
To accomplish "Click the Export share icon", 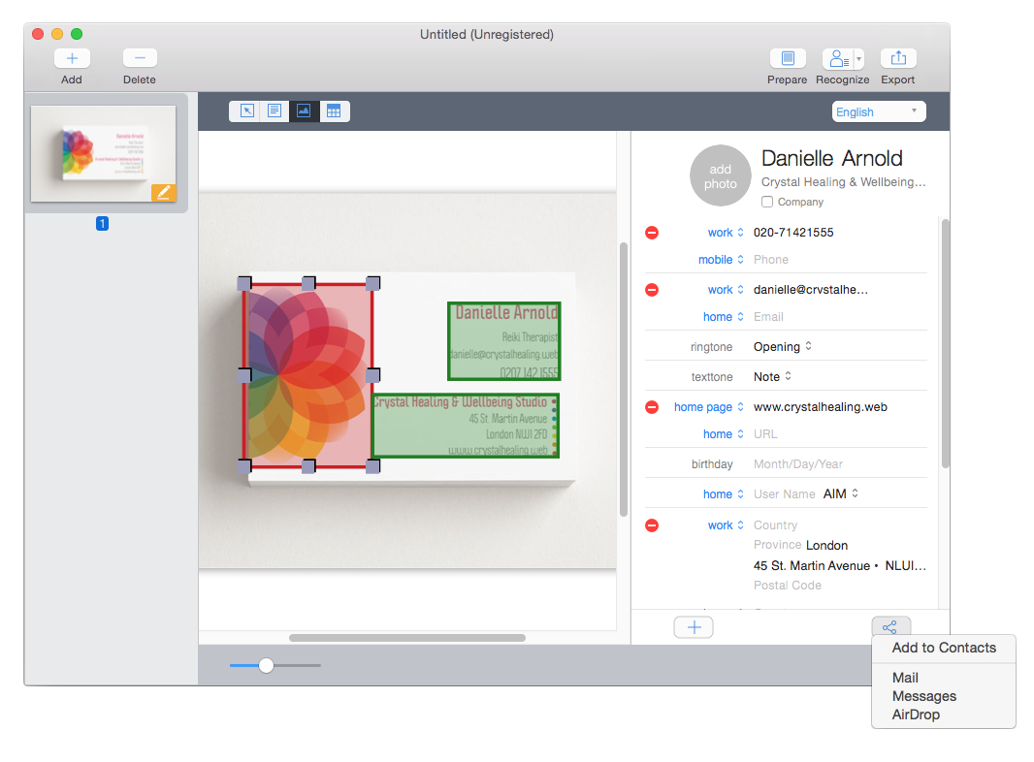I will pyautogui.click(x=898, y=59).
